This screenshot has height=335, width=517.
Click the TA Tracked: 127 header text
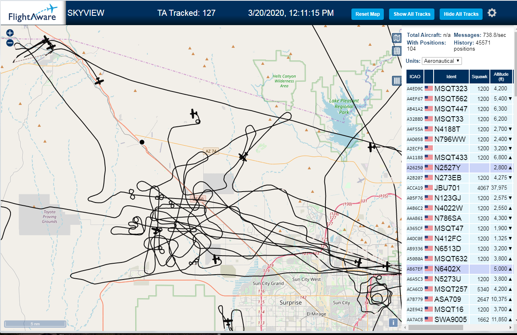click(x=186, y=13)
